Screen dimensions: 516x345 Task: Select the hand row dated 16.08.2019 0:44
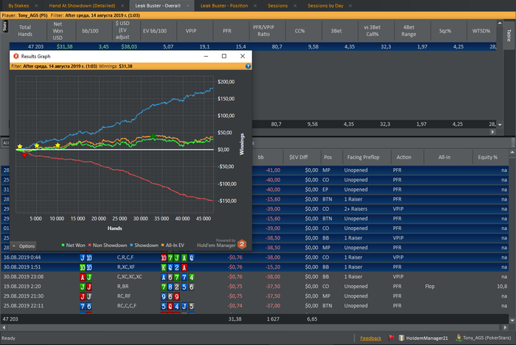coord(255,257)
